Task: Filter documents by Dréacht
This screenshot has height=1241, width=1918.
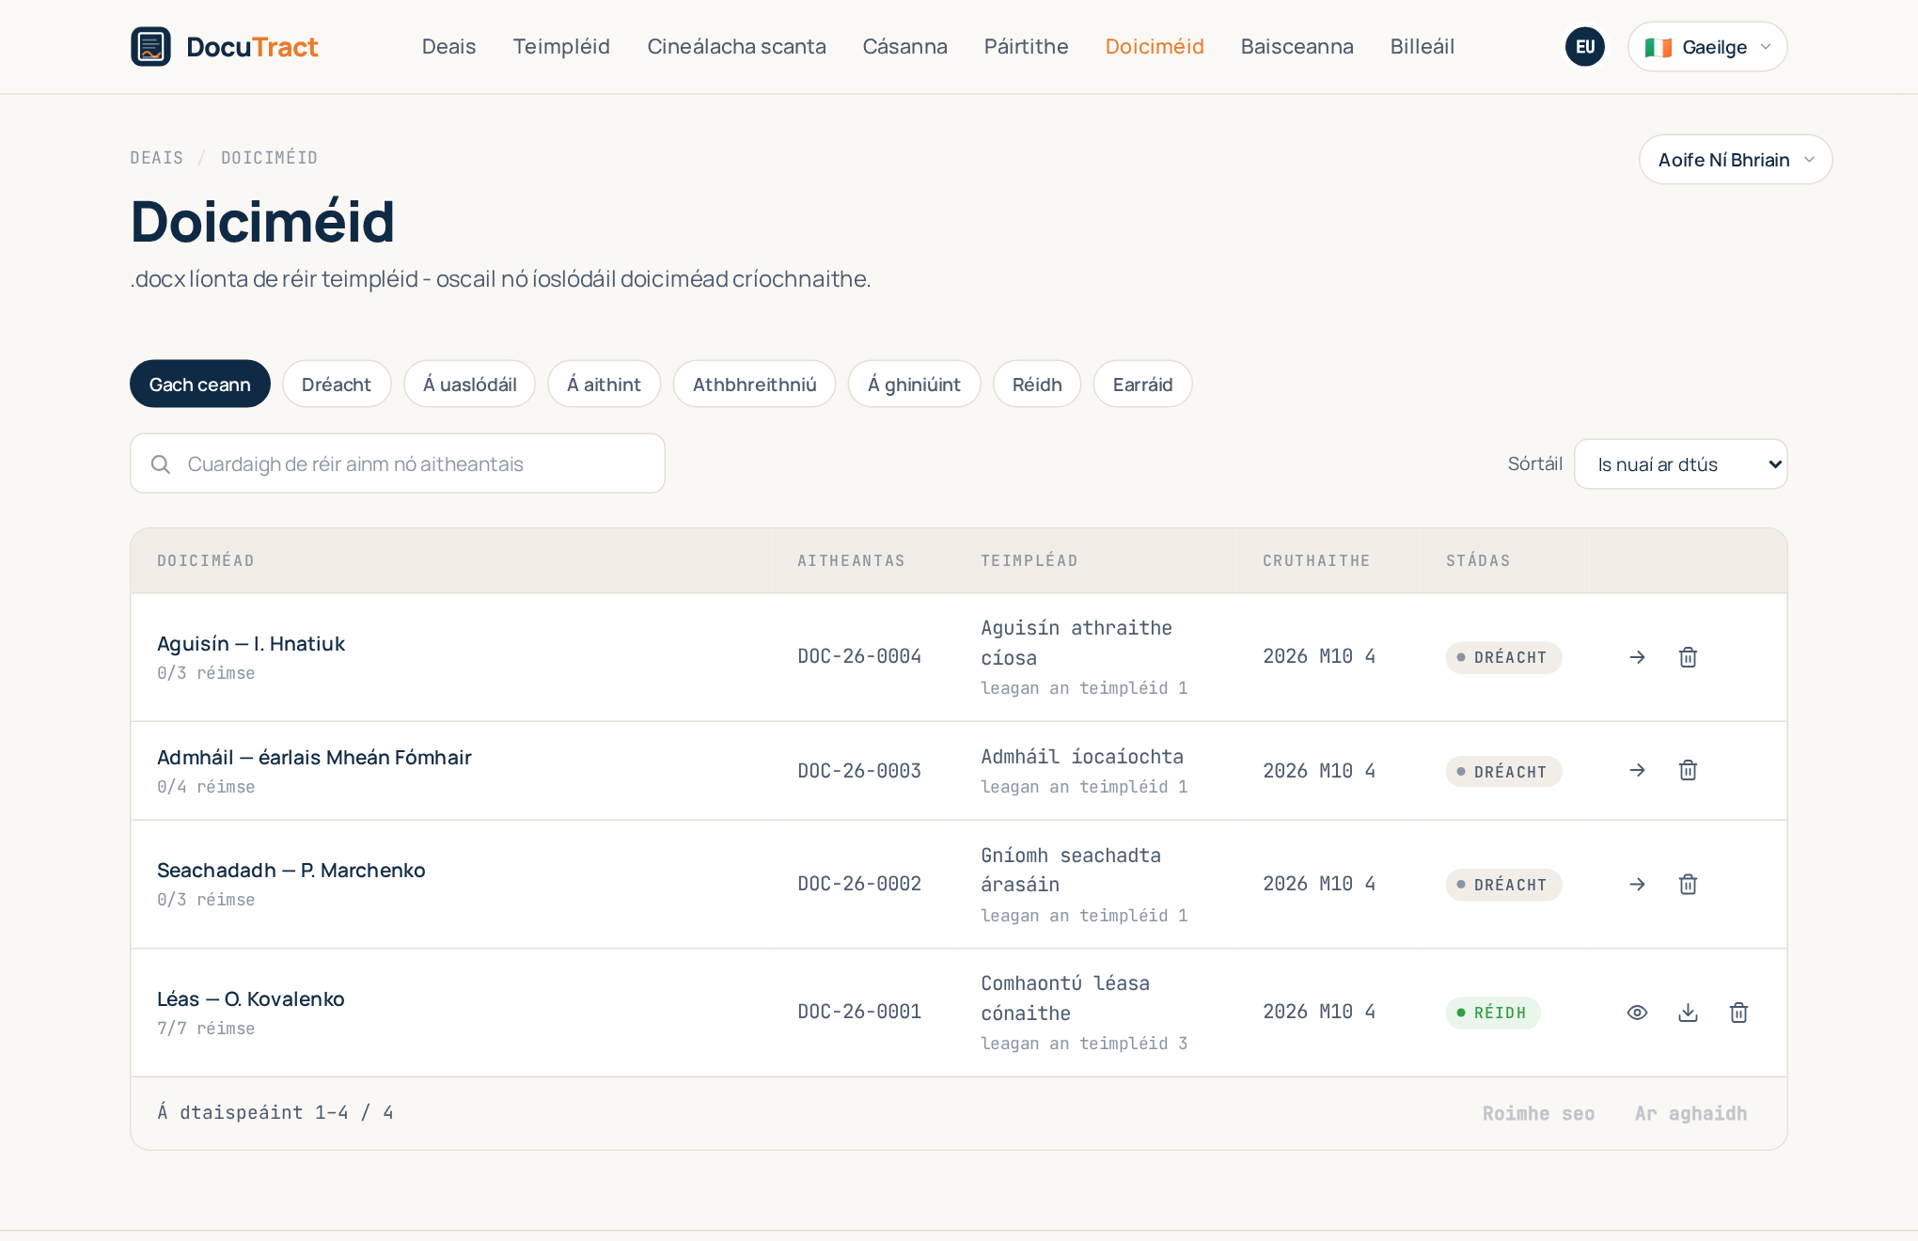Action: point(337,384)
